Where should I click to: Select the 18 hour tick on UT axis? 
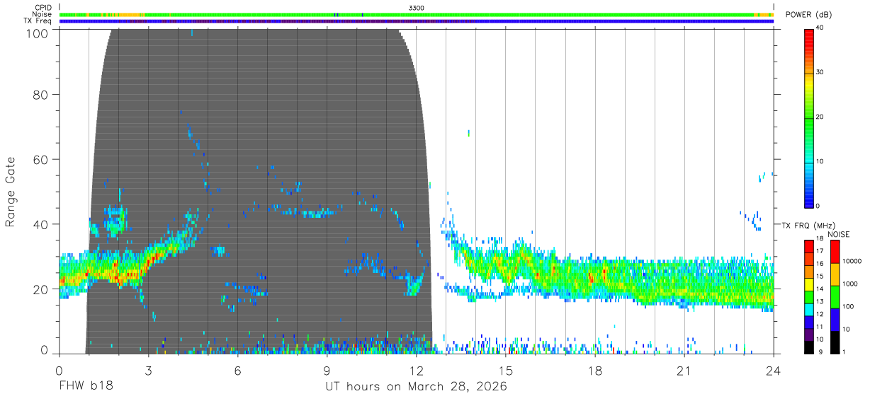click(594, 371)
